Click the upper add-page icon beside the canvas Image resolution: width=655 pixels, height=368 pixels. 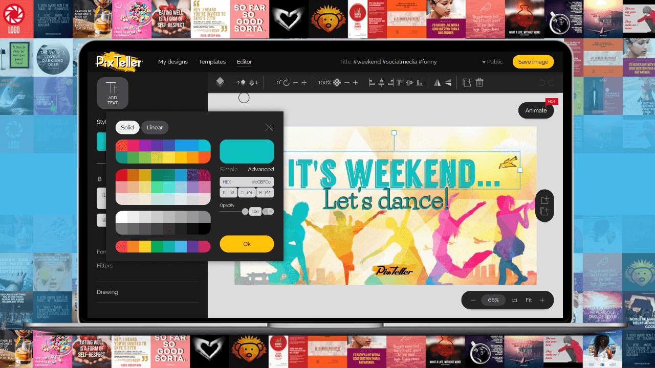pos(544,200)
